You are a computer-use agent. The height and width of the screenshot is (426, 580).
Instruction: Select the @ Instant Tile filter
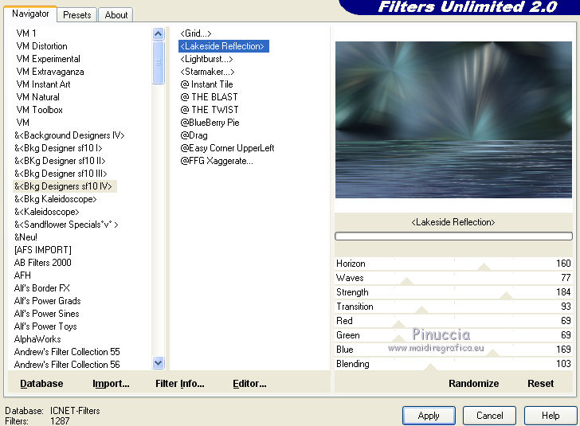point(206,84)
